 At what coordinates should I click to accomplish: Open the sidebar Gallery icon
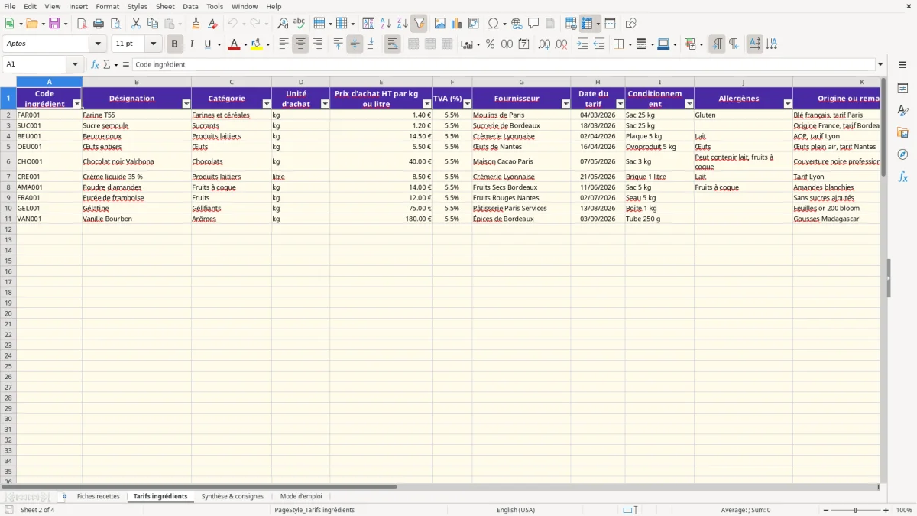point(902,133)
